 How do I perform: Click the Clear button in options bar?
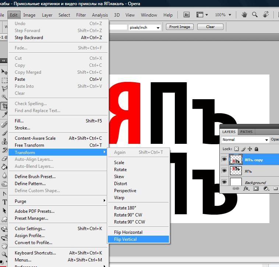coord(210,27)
